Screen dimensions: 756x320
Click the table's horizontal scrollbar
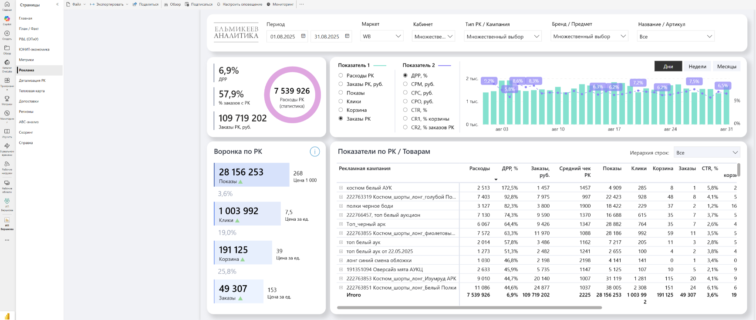click(469, 307)
